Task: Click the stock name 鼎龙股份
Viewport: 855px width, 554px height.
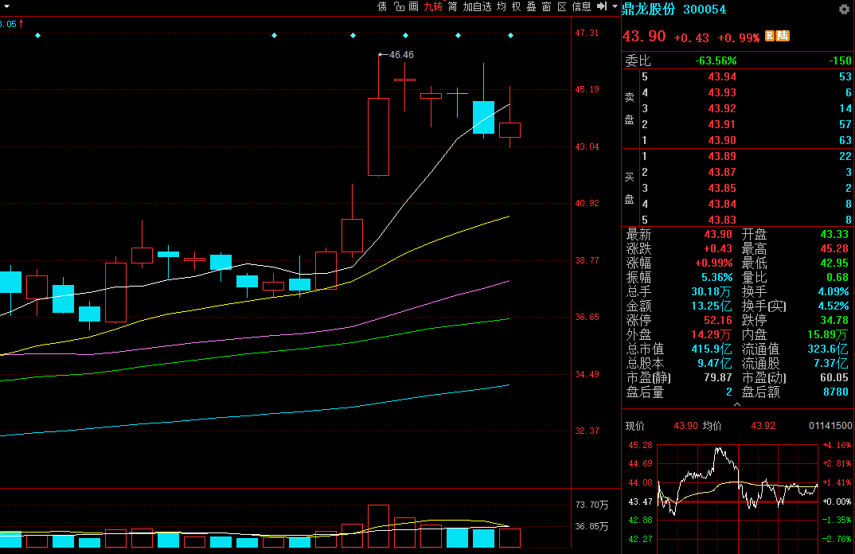Action: (648, 10)
